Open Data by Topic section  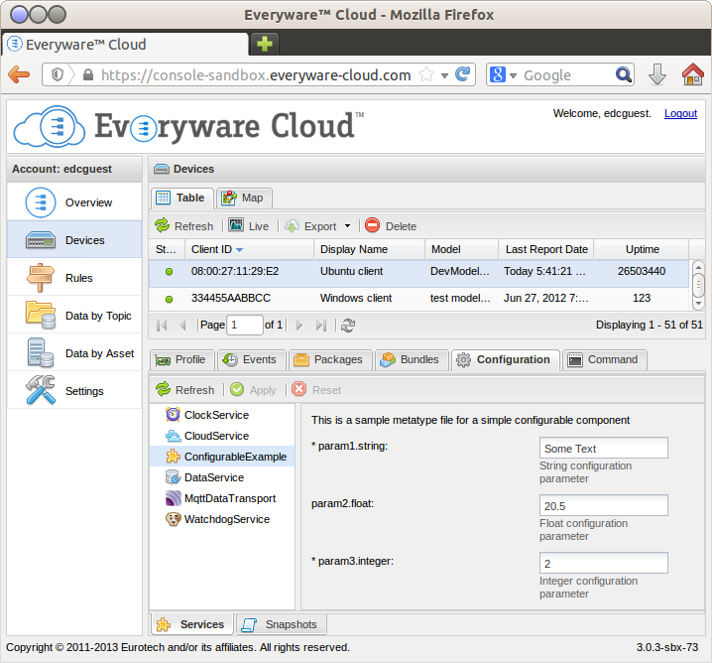click(74, 316)
